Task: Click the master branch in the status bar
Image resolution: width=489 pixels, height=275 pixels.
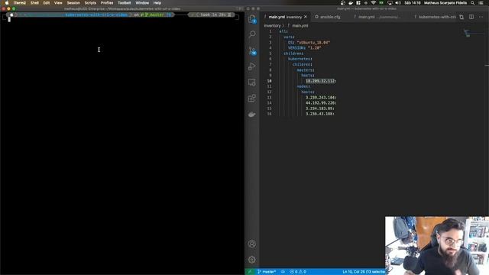Action: pyautogui.click(x=267, y=272)
